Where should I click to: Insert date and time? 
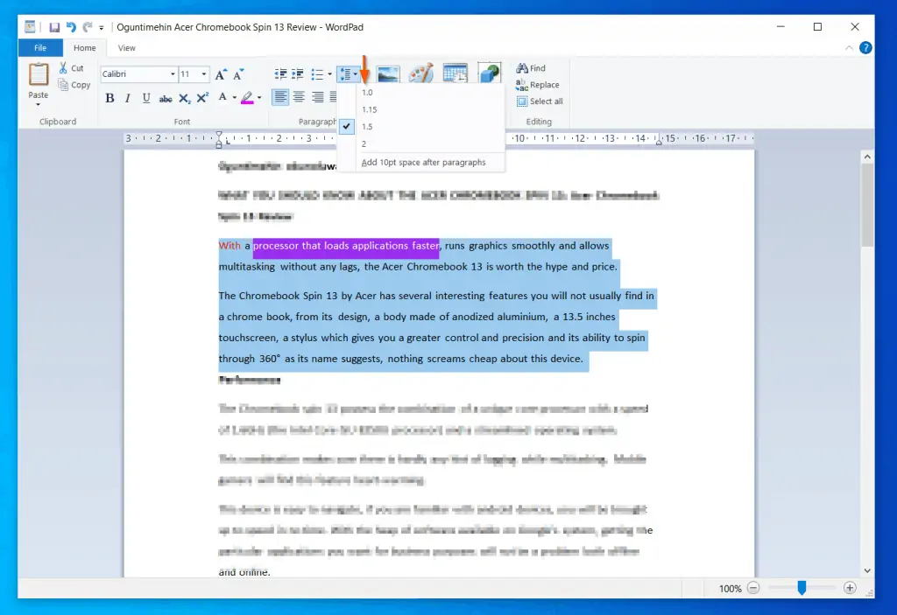click(455, 74)
